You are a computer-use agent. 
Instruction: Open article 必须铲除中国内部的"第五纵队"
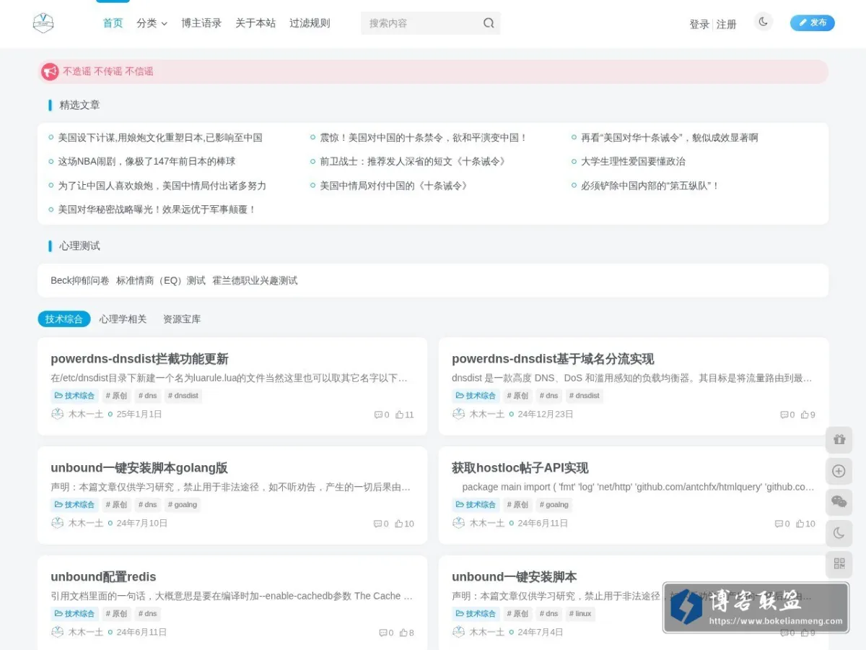pyautogui.click(x=650, y=186)
